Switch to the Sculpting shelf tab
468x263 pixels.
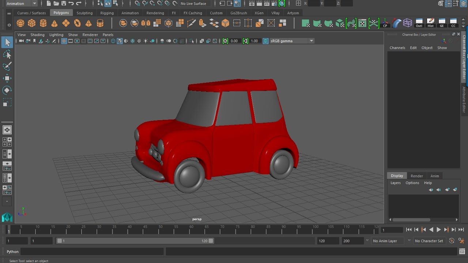click(84, 13)
